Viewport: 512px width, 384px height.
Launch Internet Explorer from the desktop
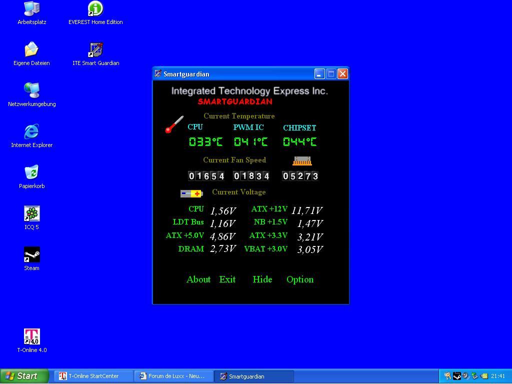(31, 135)
